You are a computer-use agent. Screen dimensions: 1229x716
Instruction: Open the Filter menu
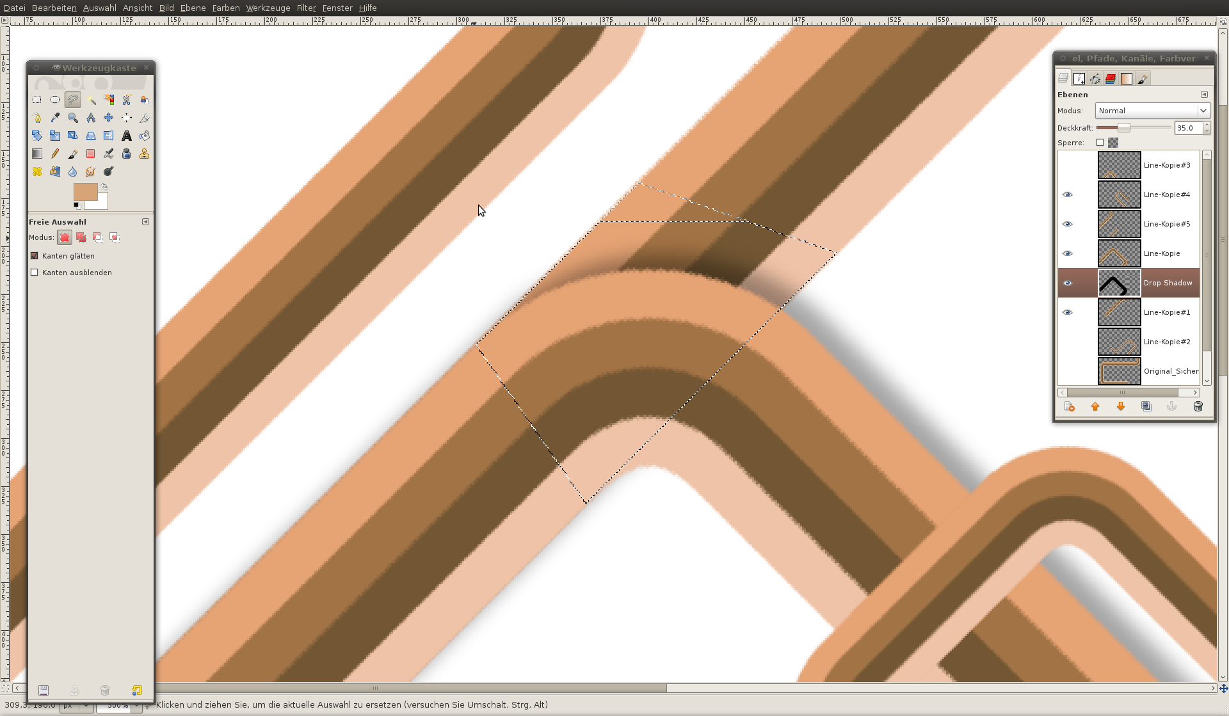tap(306, 8)
